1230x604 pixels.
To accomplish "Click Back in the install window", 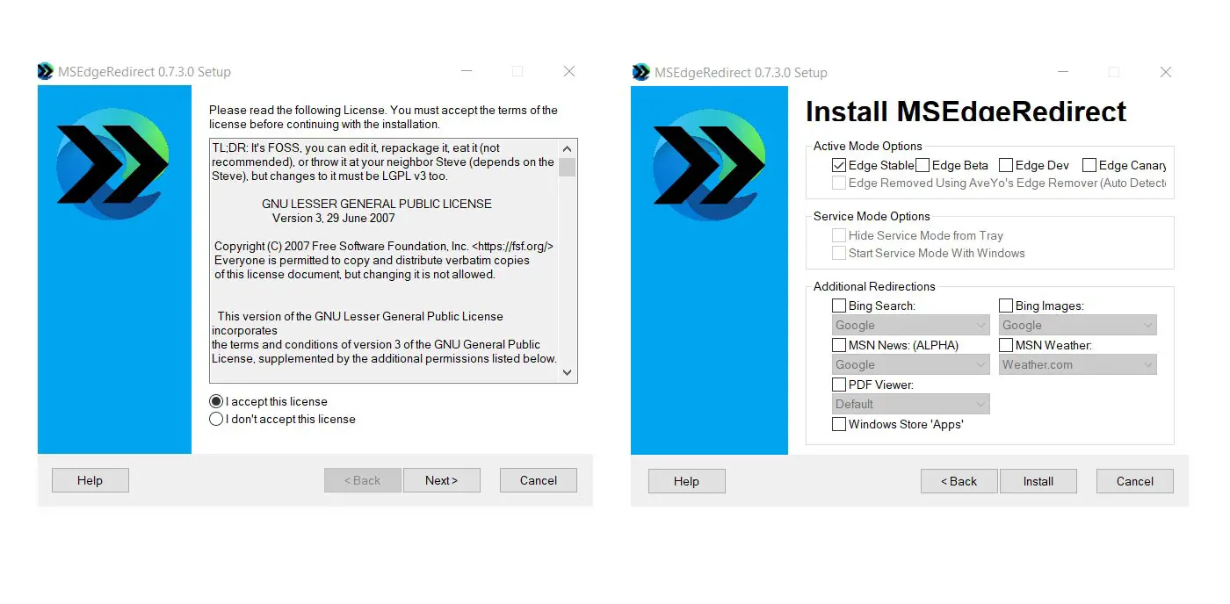I will click(959, 481).
